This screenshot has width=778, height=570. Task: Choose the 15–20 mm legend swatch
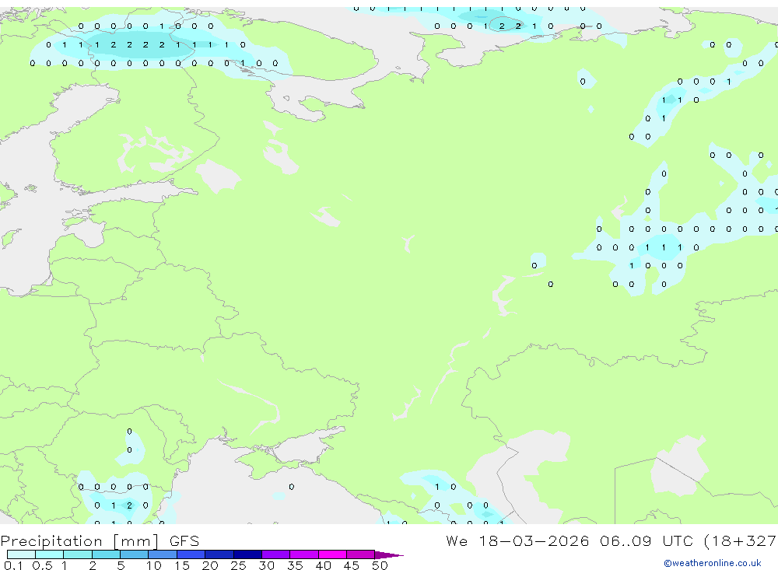click(x=191, y=554)
